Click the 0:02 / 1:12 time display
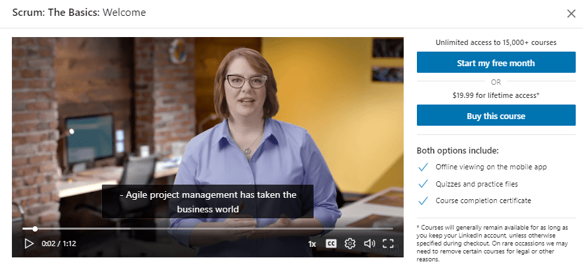This screenshot has height=264, width=583. [x=59, y=244]
